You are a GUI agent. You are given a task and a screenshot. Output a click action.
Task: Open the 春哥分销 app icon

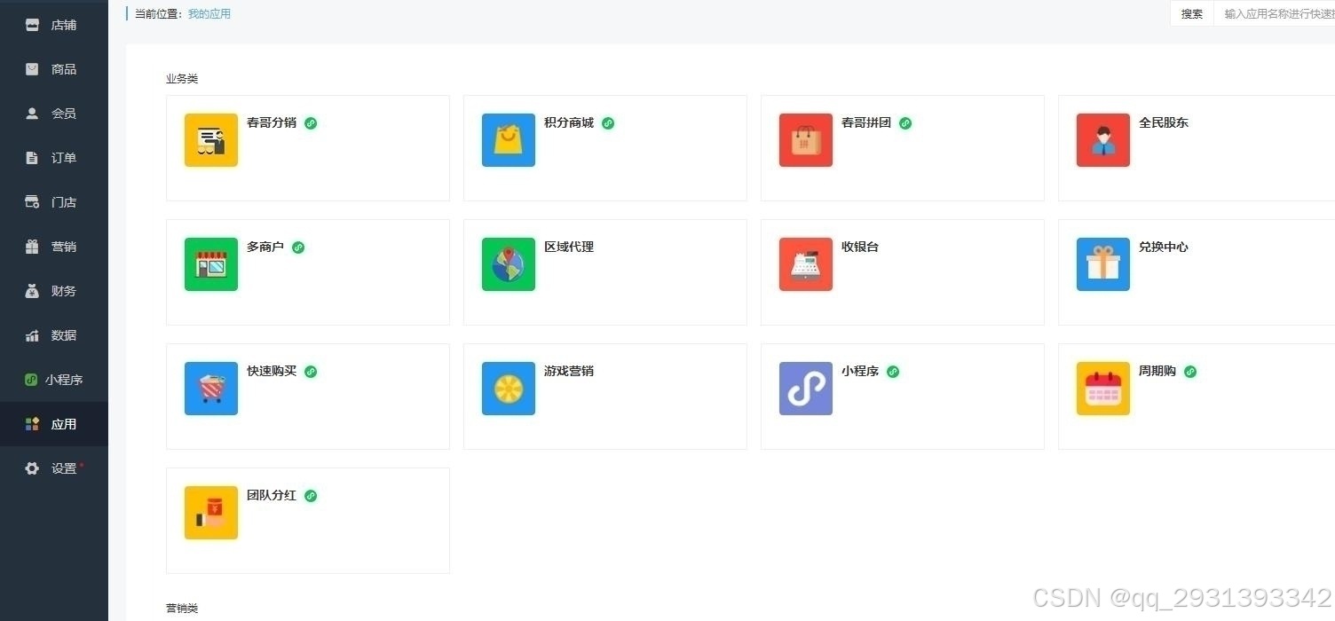click(x=211, y=140)
